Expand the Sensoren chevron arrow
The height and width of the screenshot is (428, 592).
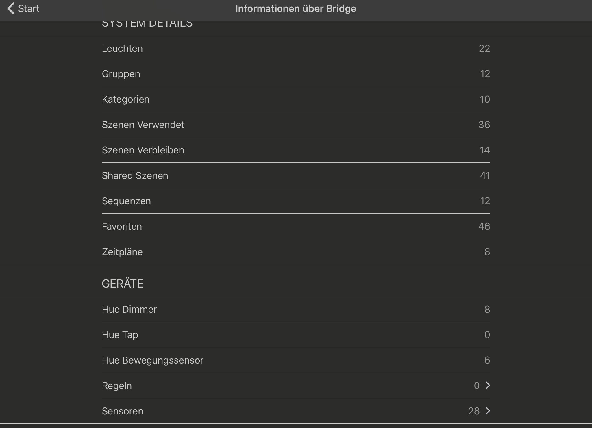(488, 411)
